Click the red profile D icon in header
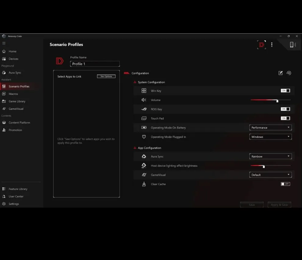 261,45
